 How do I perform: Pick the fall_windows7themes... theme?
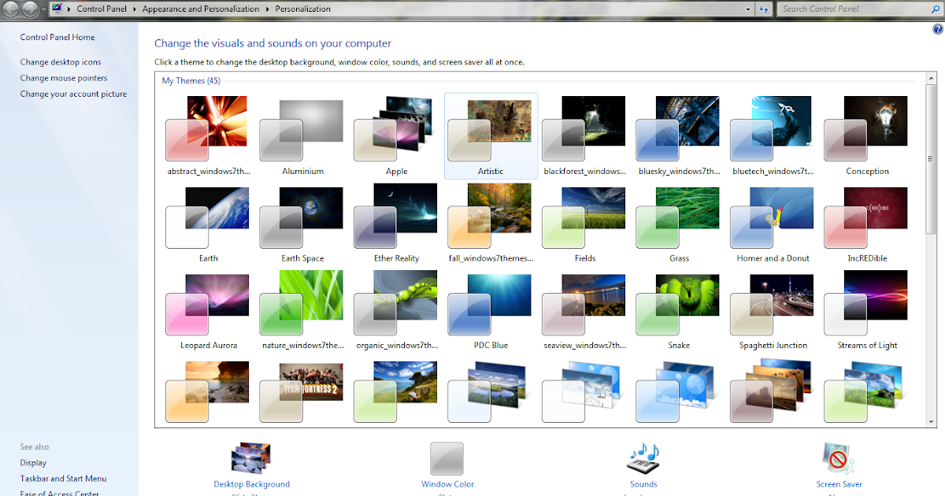tap(491, 224)
